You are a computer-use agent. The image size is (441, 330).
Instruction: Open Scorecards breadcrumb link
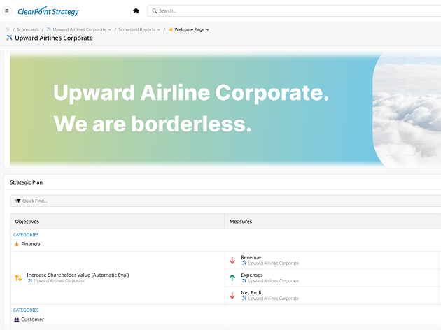click(28, 29)
